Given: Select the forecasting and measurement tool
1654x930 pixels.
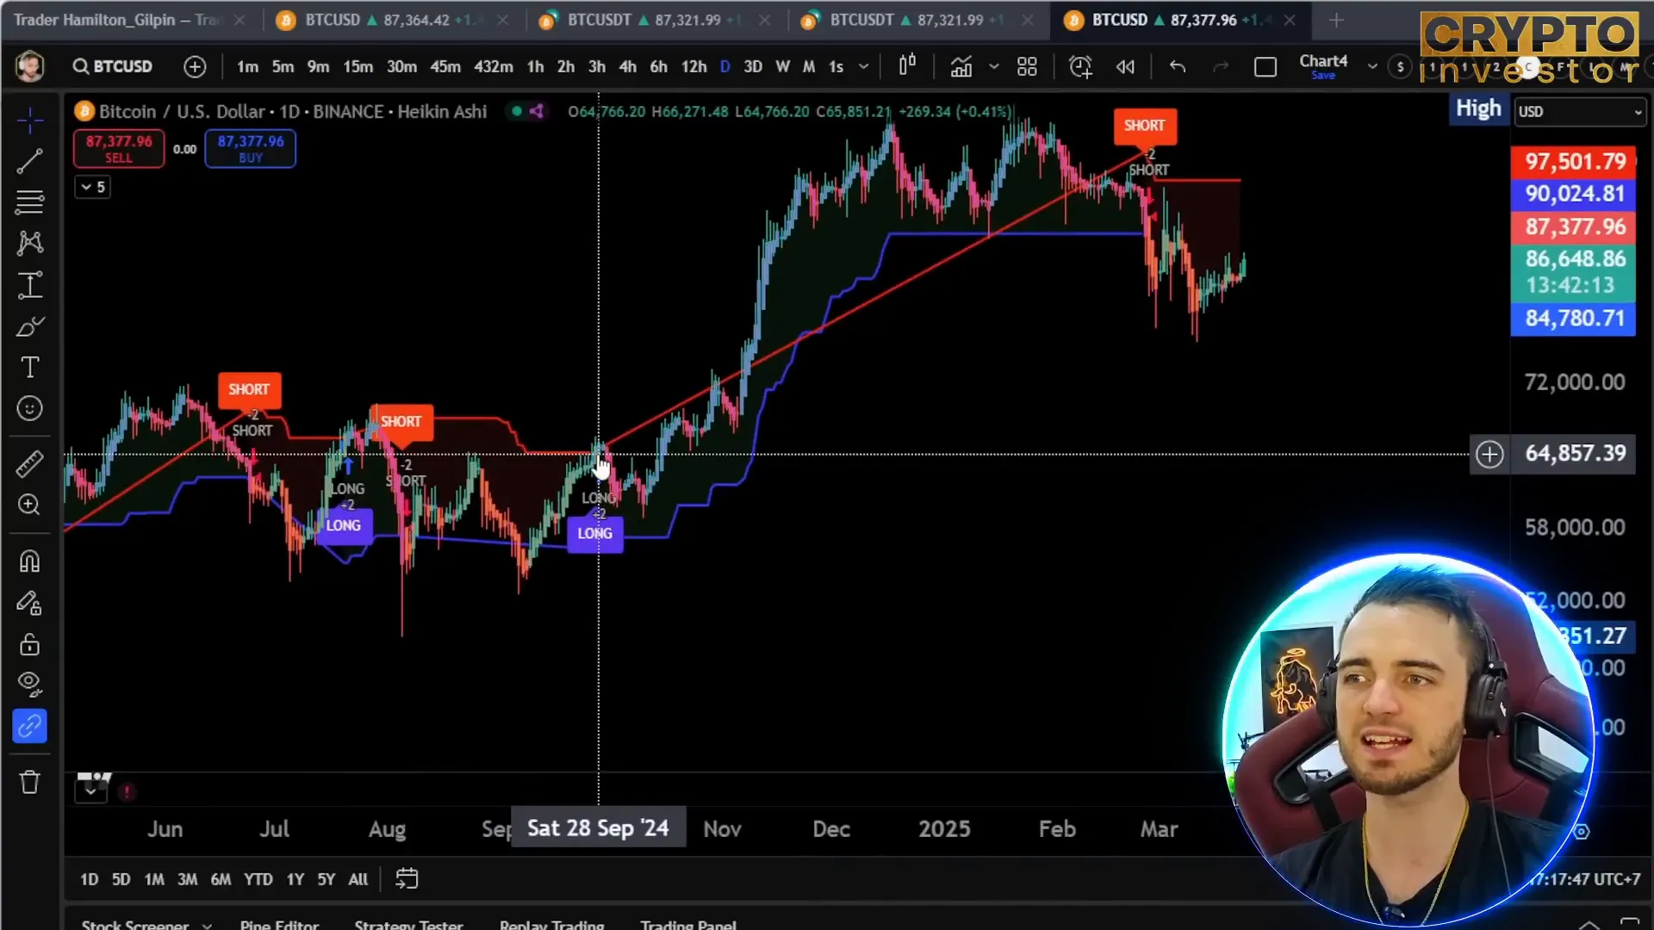Looking at the screenshot, I should (x=30, y=285).
